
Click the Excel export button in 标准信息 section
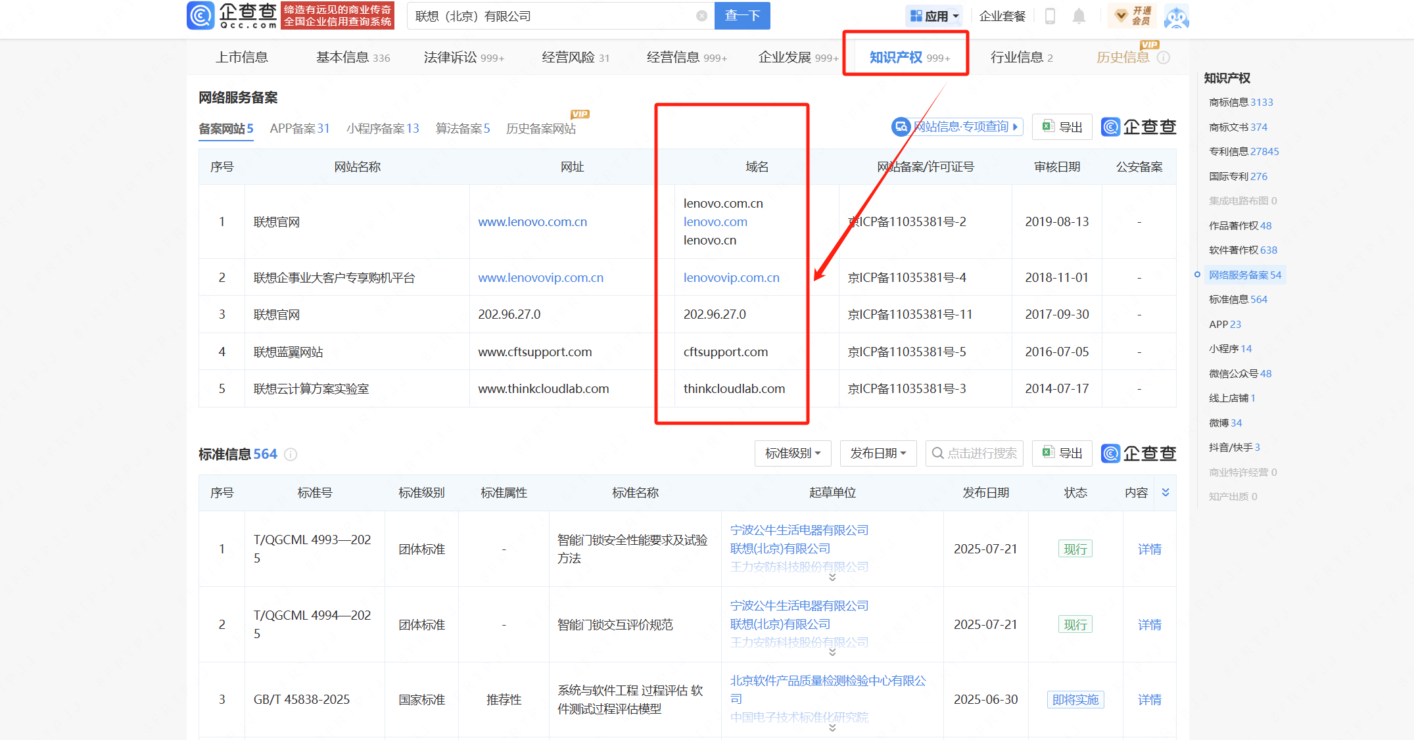click(1062, 453)
